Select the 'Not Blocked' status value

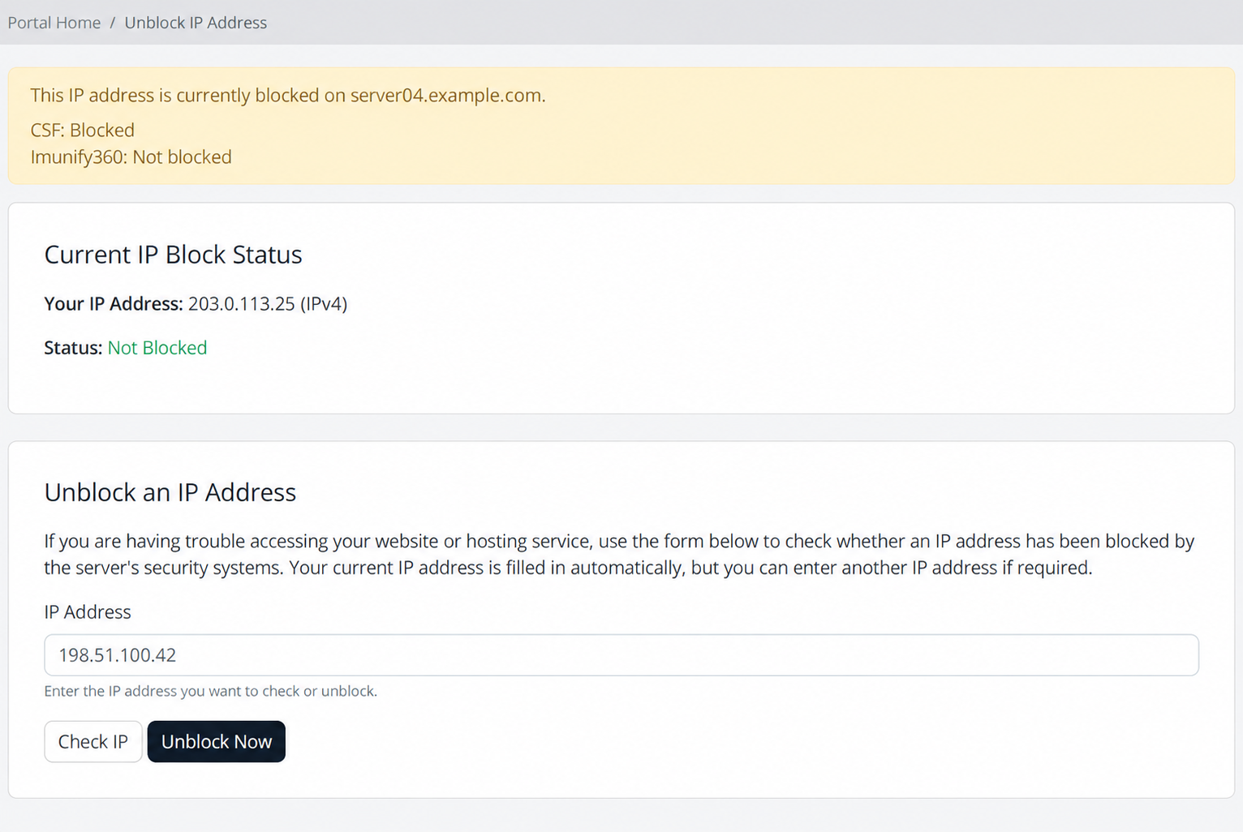coord(157,347)
